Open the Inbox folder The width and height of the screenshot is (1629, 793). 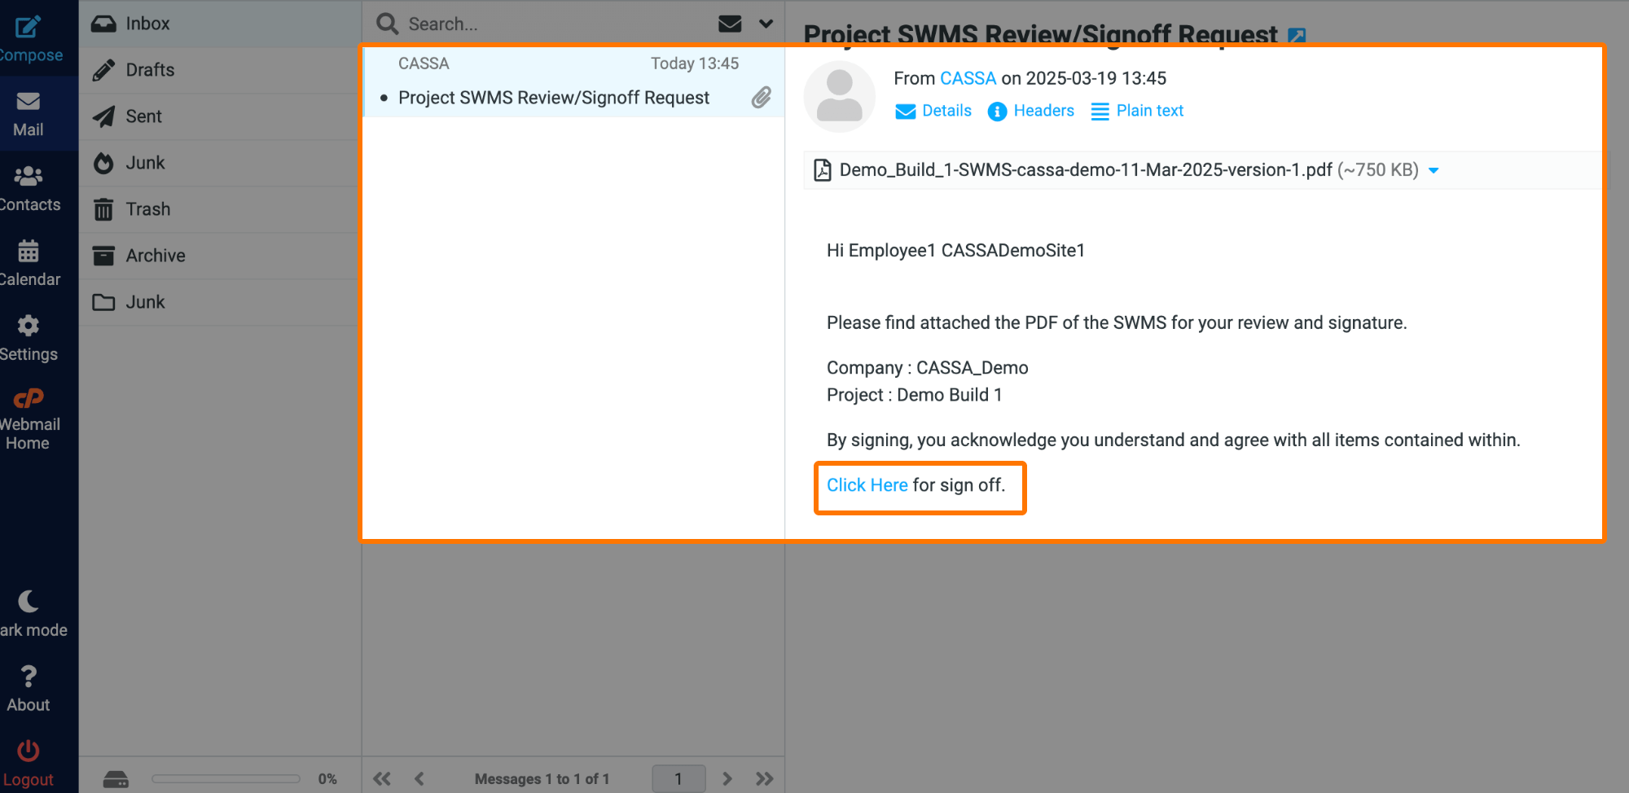220,24
